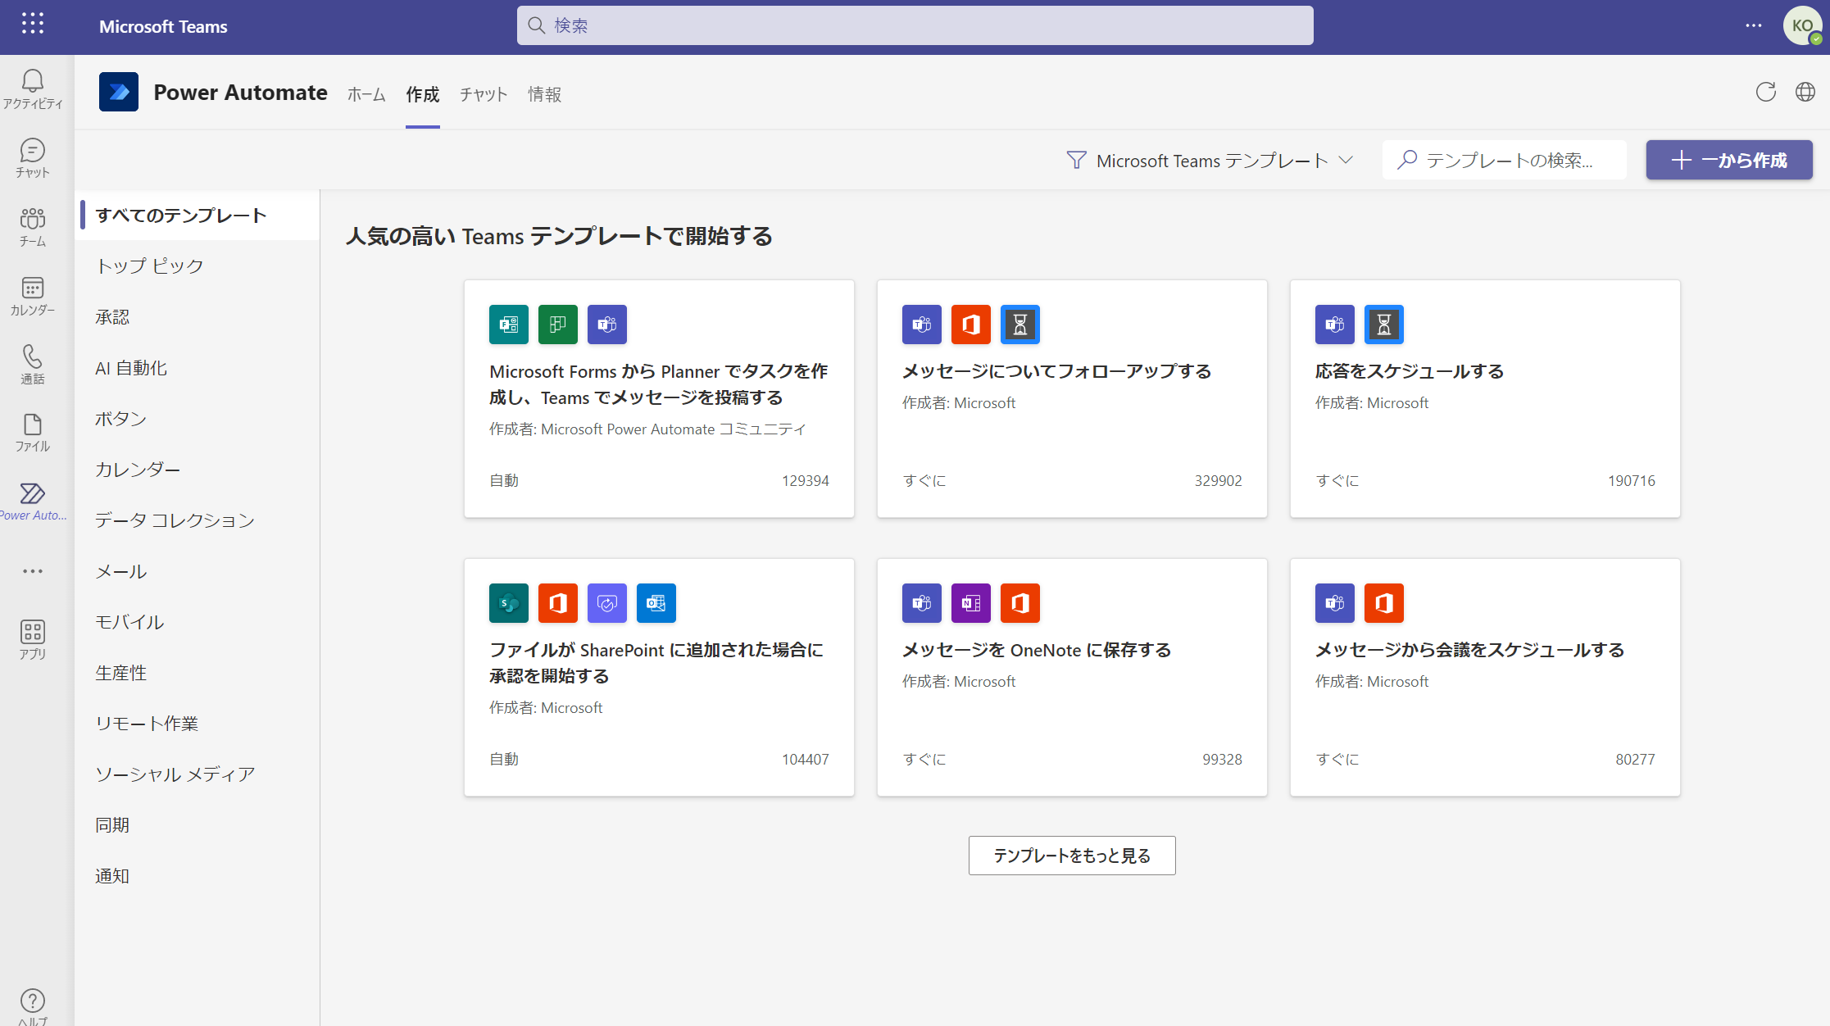Focus the top 検索 search box
The image size is (1830, 1026).
(915, 25)
